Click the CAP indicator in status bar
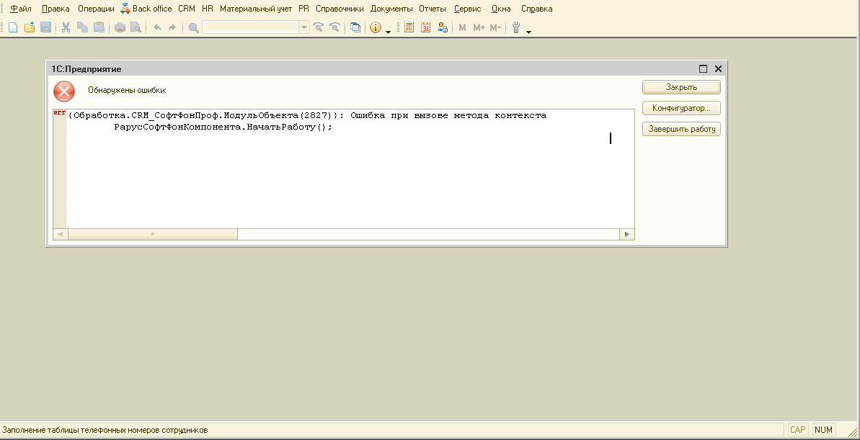Viewport: 860px width, 440px height. [798, 430]
